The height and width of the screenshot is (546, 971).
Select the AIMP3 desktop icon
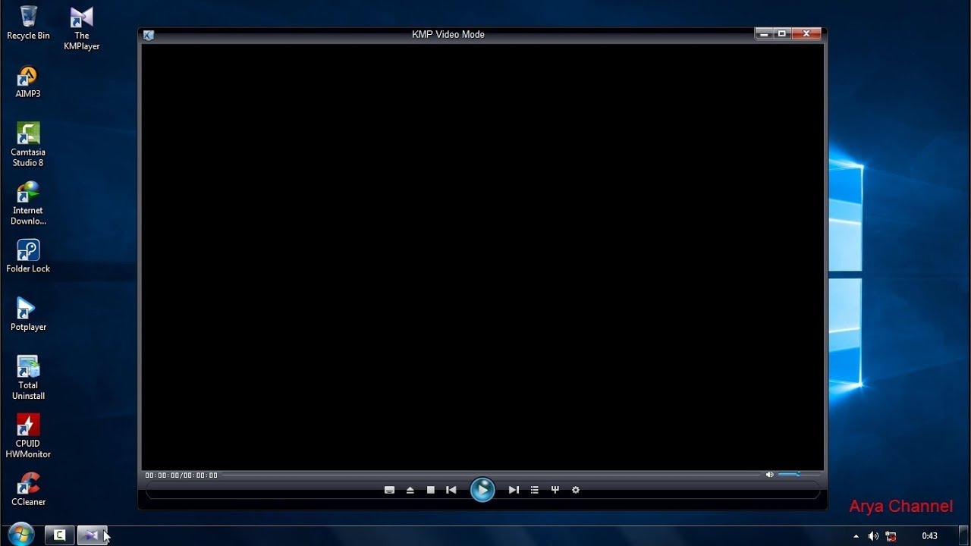pos(28,82)
